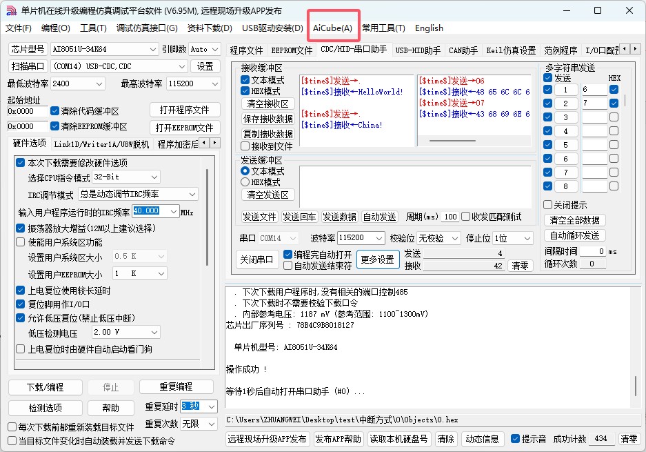Viewport: 646px width, 452px height.
Task: Click the 帮助 button
Action: (111, 408)
